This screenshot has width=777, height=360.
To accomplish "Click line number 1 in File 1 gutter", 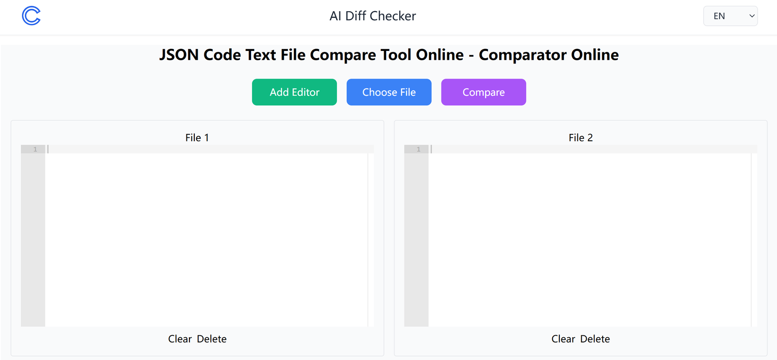I will click(x=35, y=149).
